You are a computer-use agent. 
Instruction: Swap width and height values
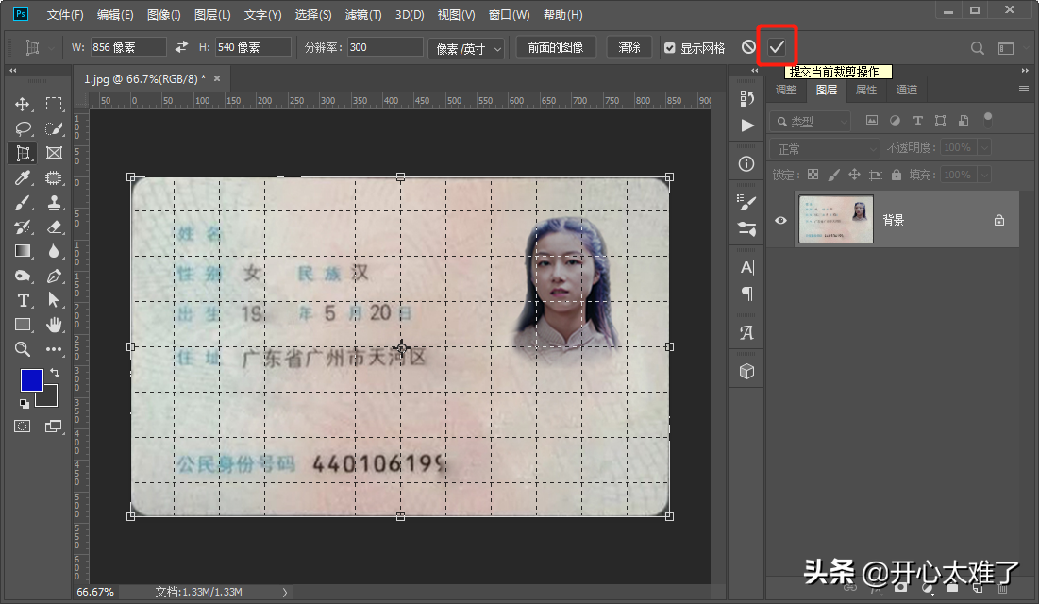[x=182, y=47]
